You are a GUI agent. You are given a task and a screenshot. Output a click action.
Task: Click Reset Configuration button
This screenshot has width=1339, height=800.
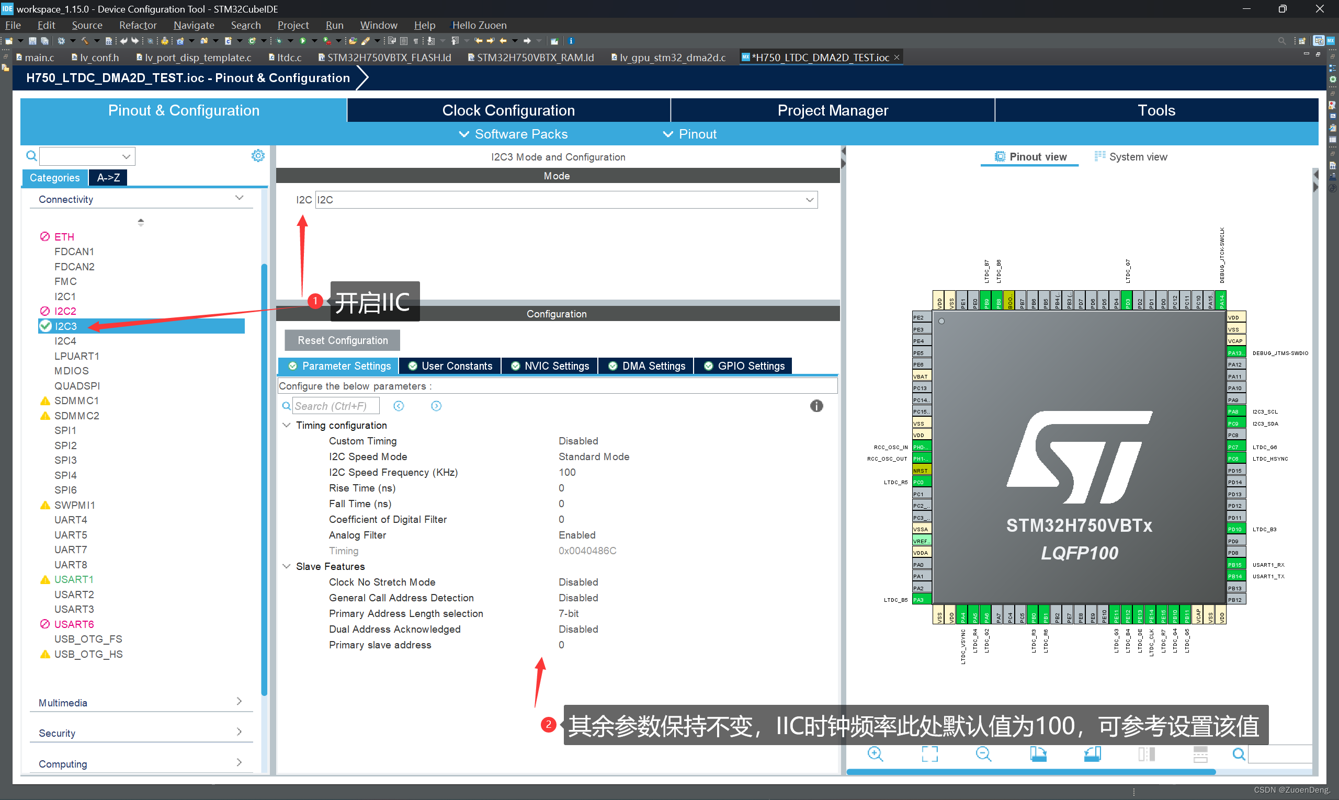click(x=343, y=340)
